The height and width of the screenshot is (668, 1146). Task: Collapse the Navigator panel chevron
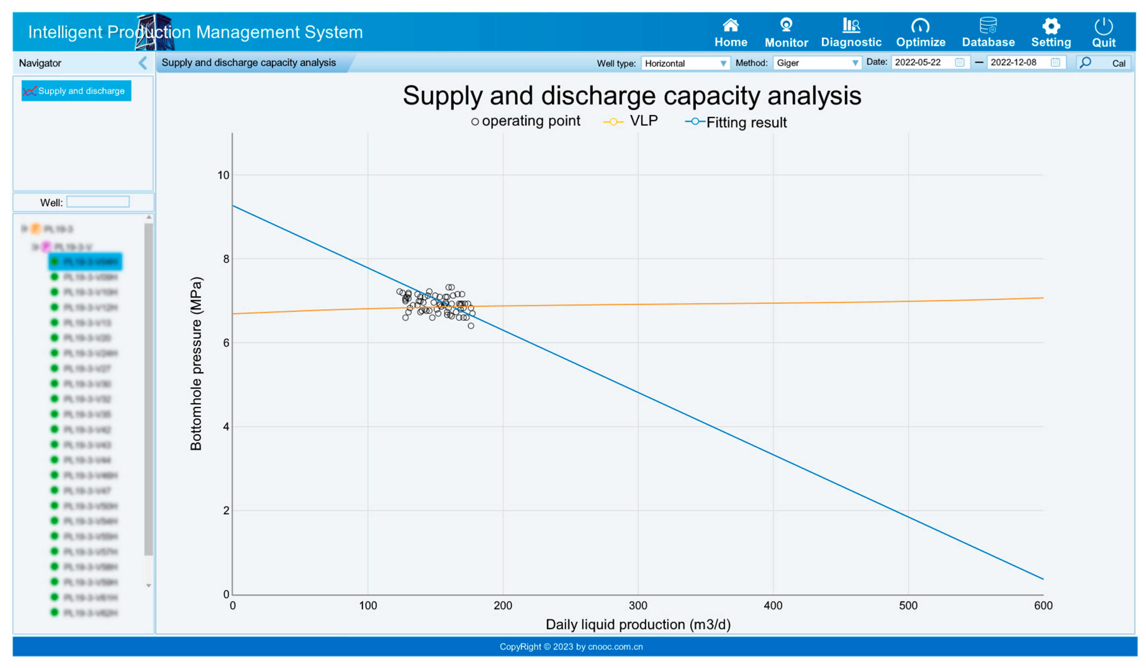pyautogui.click(x=143, y=63)
